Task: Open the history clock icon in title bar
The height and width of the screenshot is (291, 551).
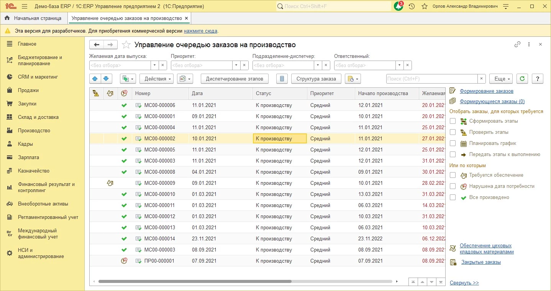Action: (x=412, y=7)
